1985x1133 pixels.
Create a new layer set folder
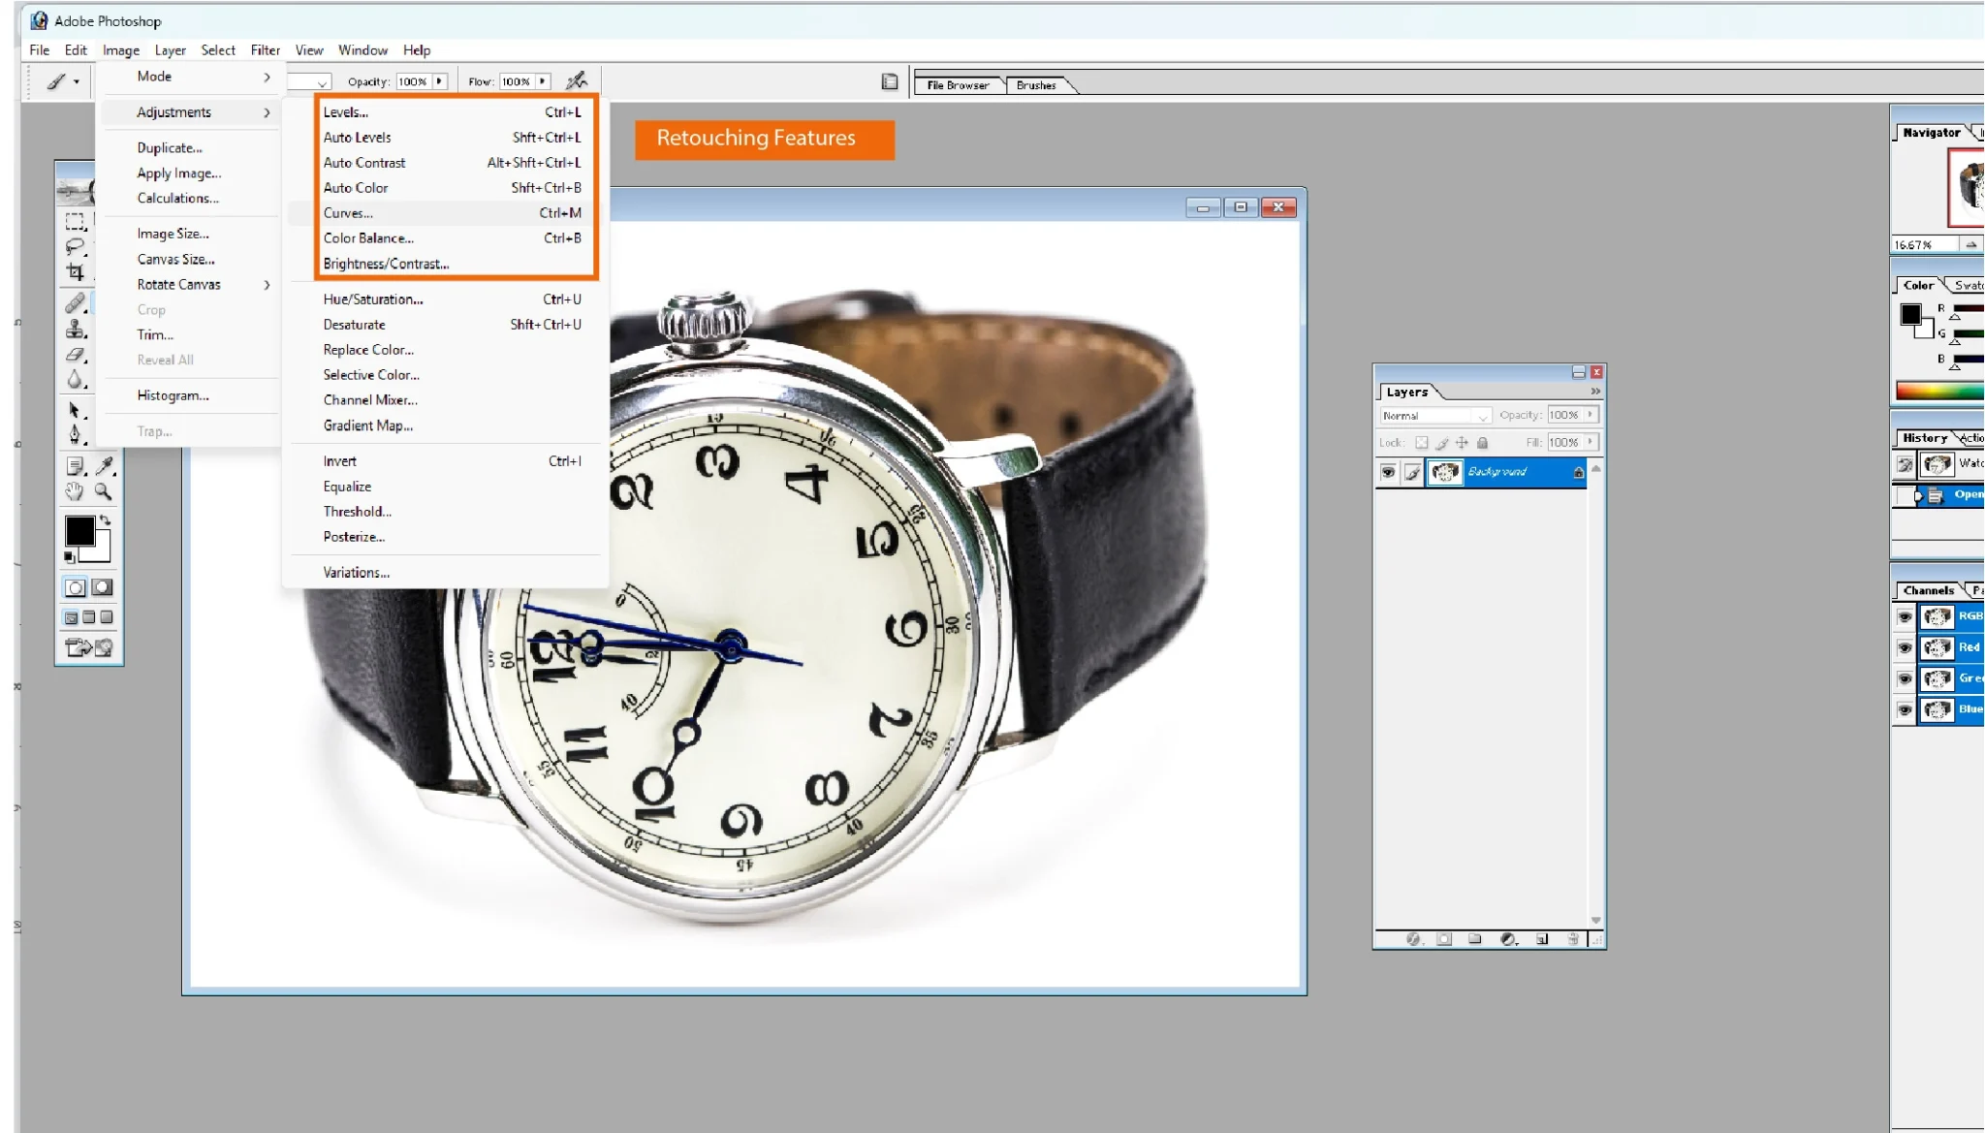click(x=1475, y=939)
